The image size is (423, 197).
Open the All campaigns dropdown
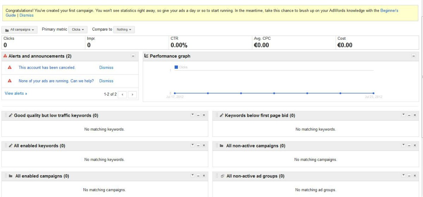(x=19, y=30)
